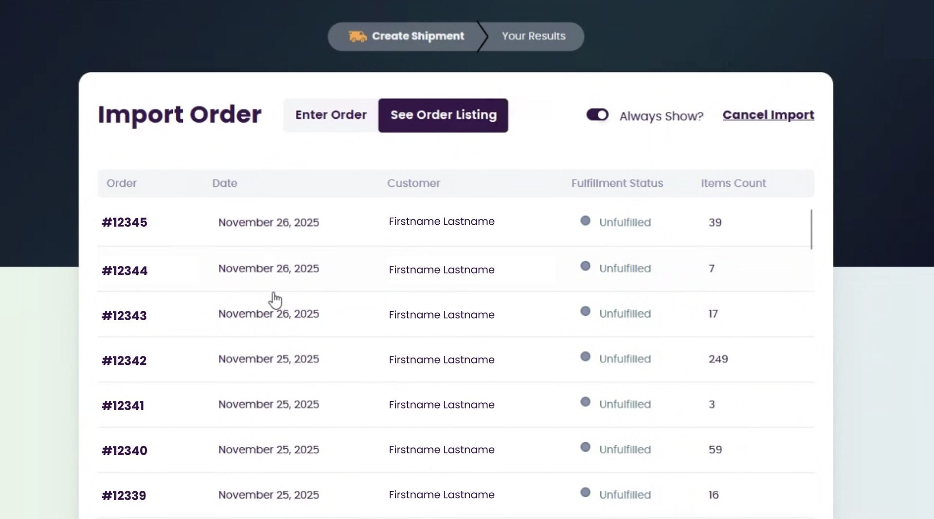The image size is (934, 519).
Task: Open order #12345 from the listing
Action: (124, 222)
